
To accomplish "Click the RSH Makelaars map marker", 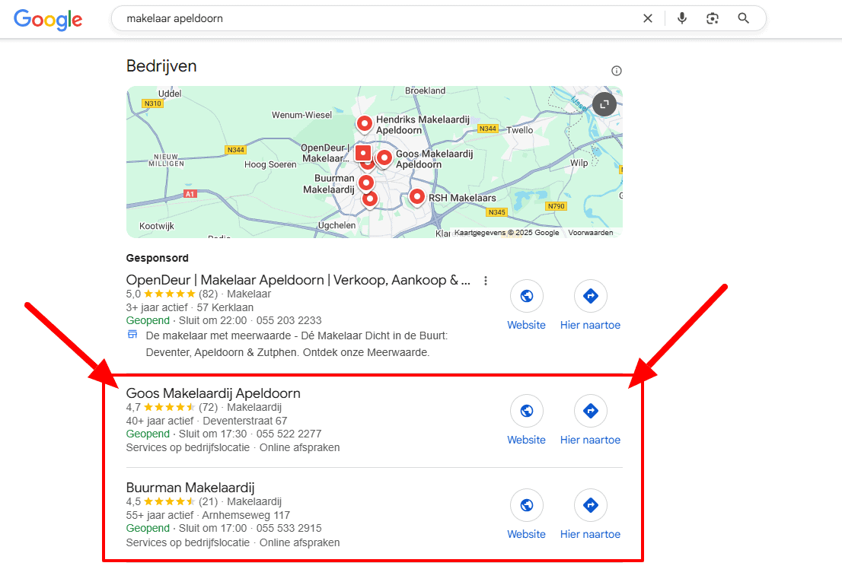I will tap(416, 197).
